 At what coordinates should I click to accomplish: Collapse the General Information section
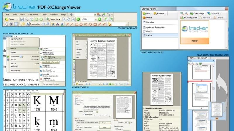(x=144, y=108)
